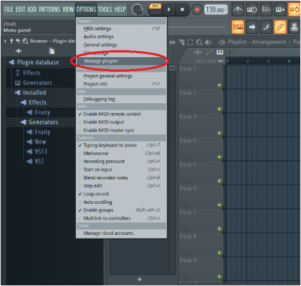Click the playlist zoom magnifier icon
301x286 pixels.
[x=199, y=42]
